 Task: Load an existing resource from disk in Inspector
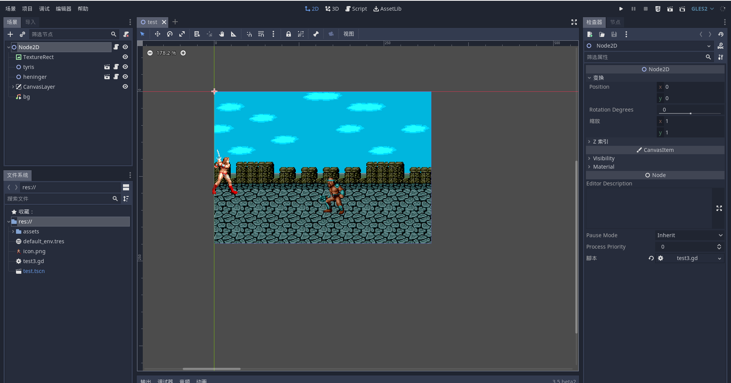coord(602,34)
